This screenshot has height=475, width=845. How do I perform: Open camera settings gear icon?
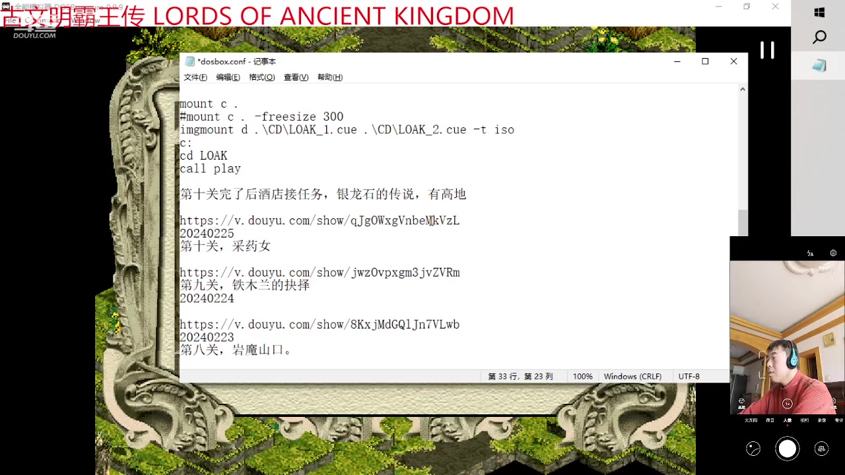click(833, 253)
